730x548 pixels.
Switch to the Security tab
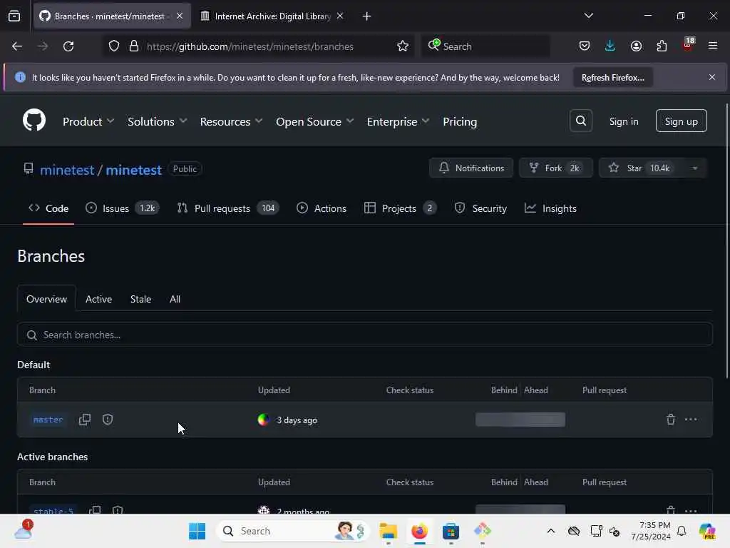point(480,208)
